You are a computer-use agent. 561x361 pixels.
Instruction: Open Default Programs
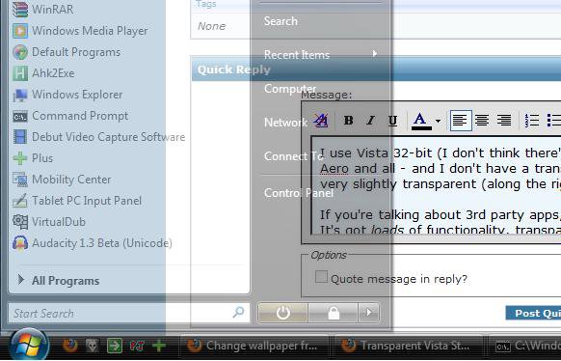(67, 52)
